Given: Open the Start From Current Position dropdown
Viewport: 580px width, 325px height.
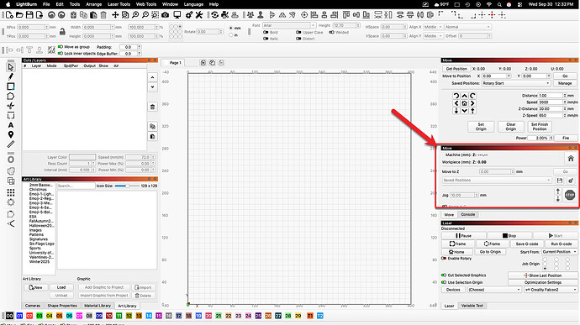Looking at the screenshot, I should point(560,252).
